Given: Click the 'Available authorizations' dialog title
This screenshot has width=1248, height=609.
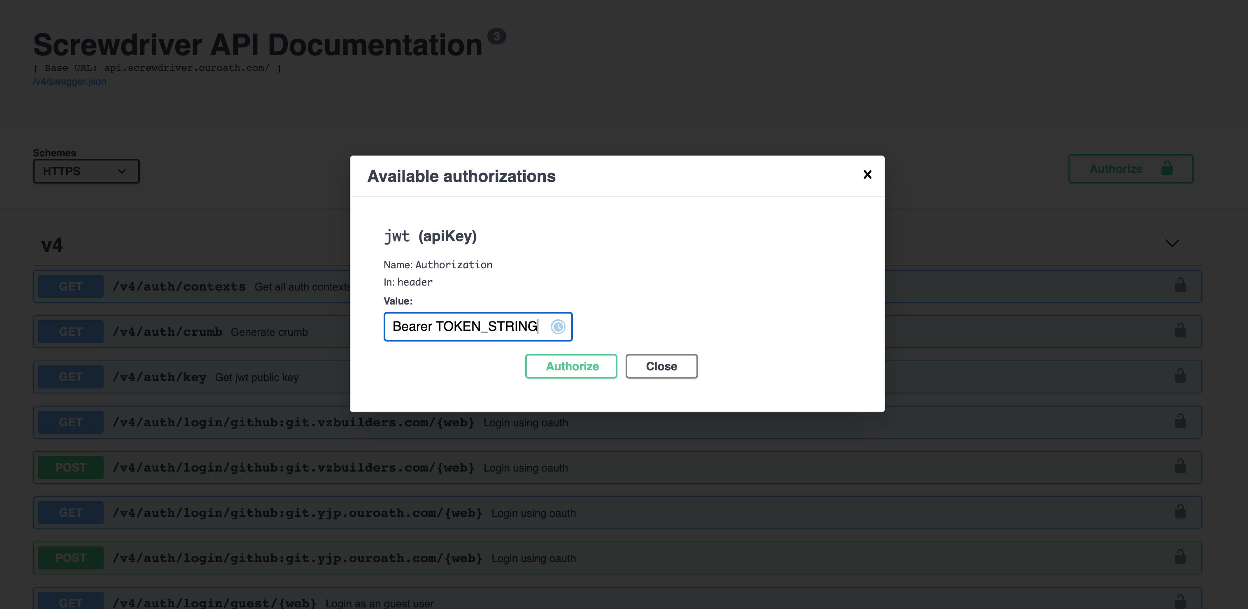Looking at the screenshot, I should (461, 177).
